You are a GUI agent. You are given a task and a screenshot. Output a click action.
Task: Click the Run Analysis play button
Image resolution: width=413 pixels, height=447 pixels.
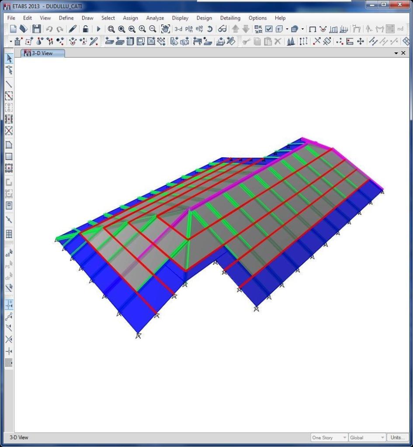[98, 29]
